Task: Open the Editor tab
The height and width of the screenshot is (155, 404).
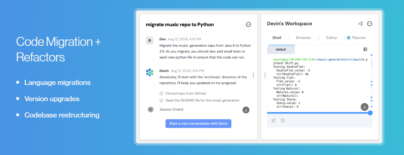Action: tap(331, 38)
